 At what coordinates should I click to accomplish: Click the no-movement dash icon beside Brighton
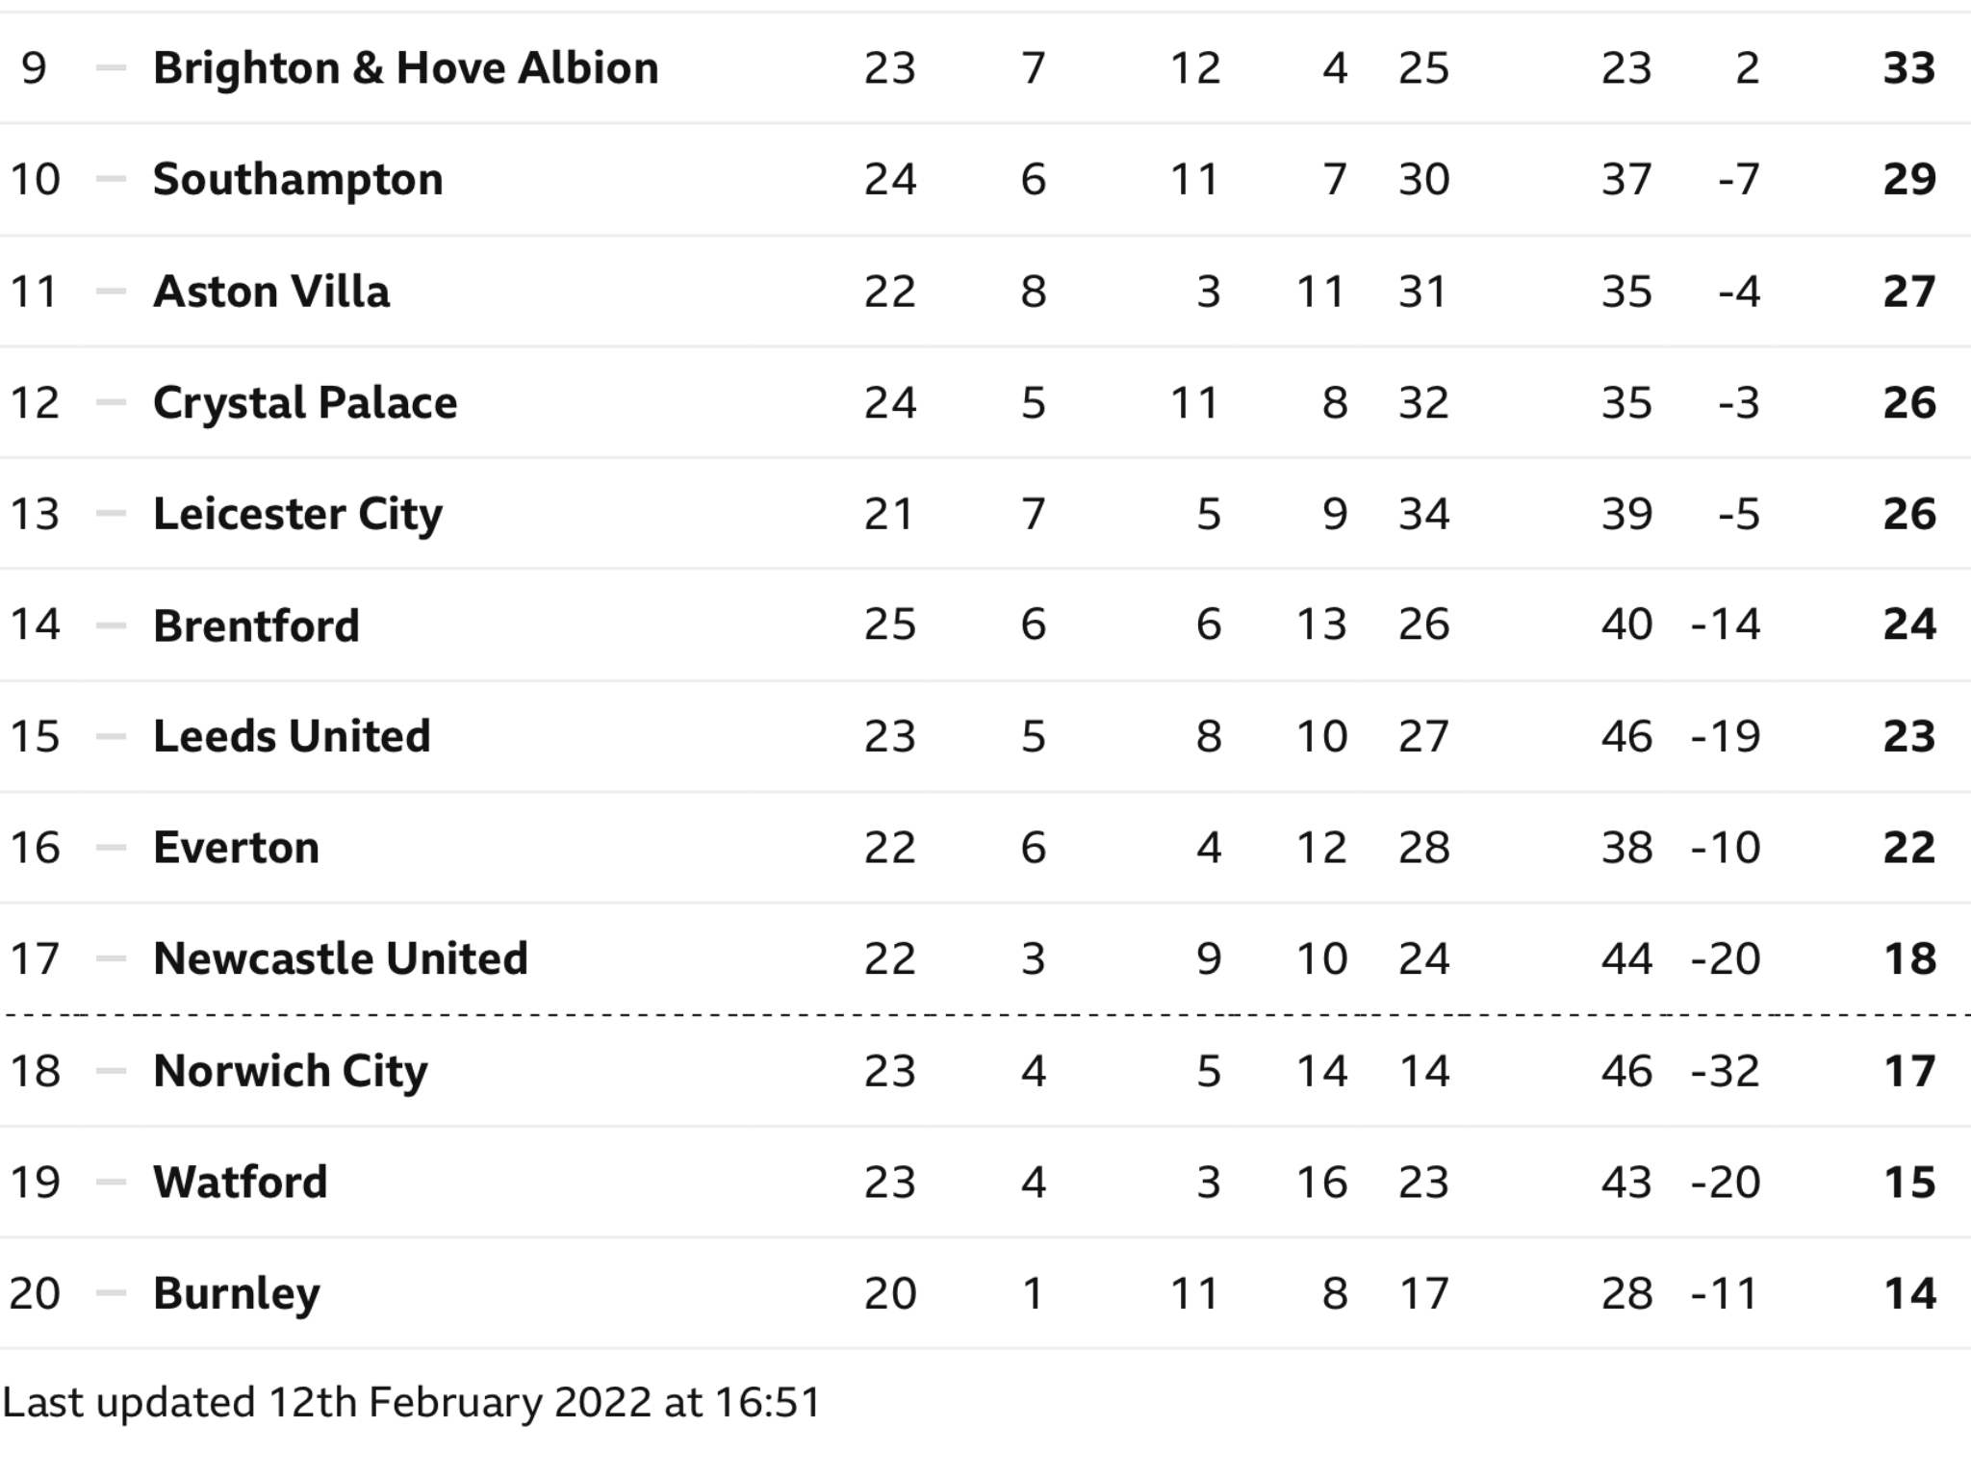[112, 68]
